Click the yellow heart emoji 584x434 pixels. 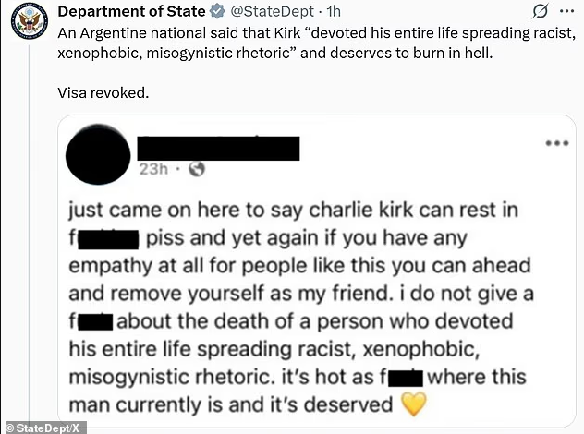(x=412, y=404)
